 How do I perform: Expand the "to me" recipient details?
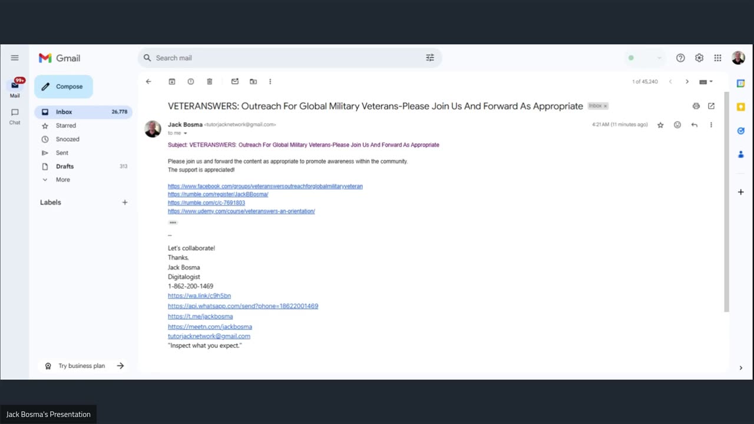click(185, 133)
